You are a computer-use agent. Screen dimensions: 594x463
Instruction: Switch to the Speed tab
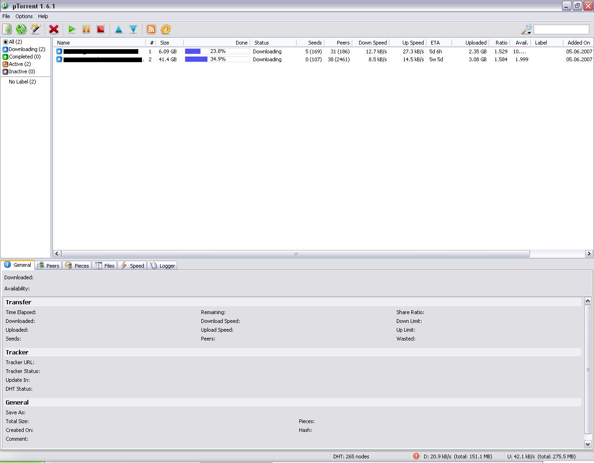(x=132, y=266)
